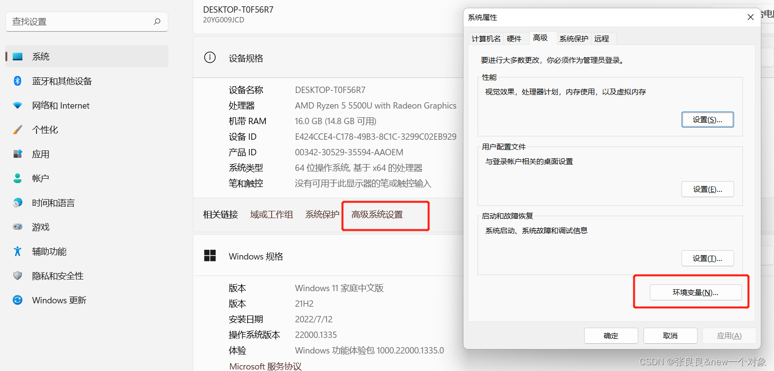Open 时间和语言 settings category

click(87, 203)
